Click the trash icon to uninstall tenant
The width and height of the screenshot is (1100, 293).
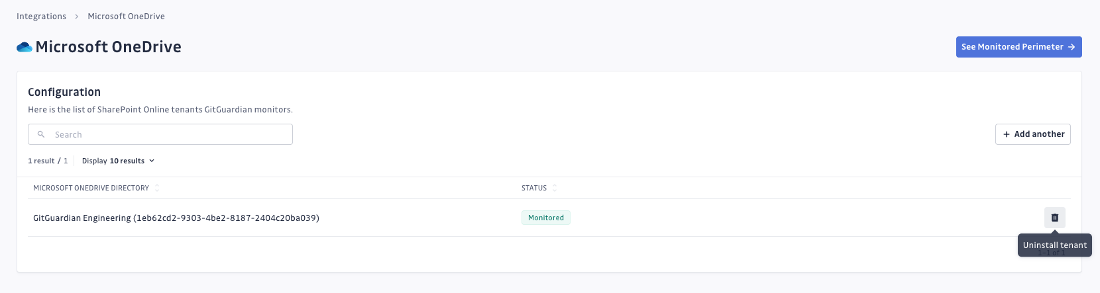[1054, 218]
